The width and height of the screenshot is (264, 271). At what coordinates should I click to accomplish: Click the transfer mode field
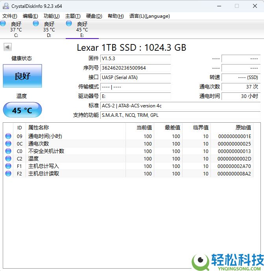(136, 87)
